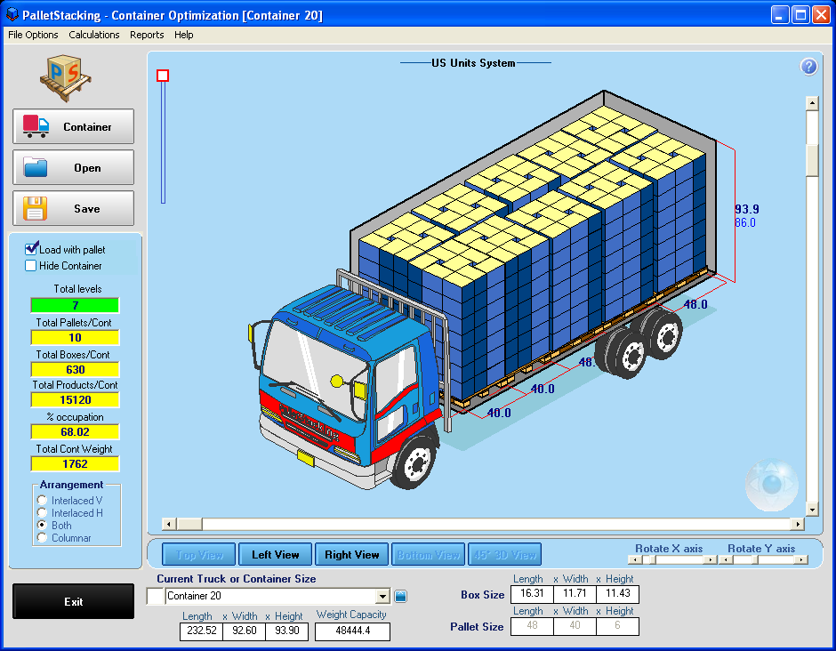
Task: Exit the application
Action: click(x=74, y=601)
